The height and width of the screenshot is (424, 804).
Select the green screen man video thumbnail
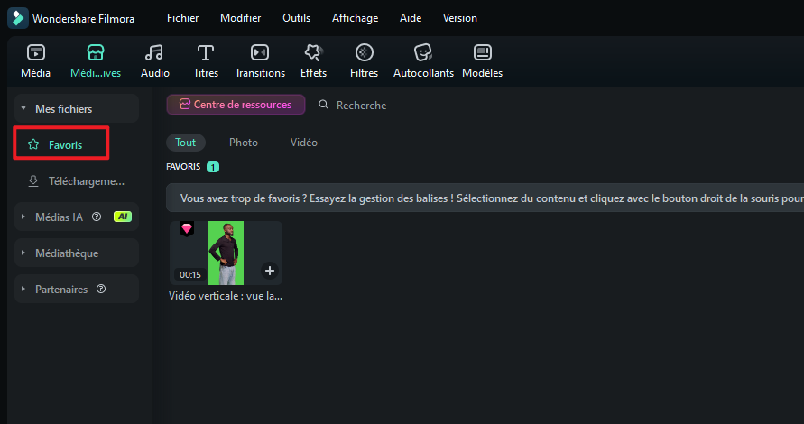click(226, 253)
